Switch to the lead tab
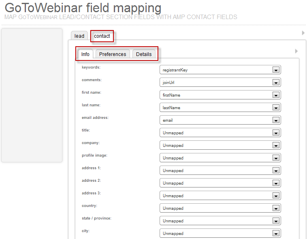The height and width of the screenshot is (239, 307). coord(79,36)
